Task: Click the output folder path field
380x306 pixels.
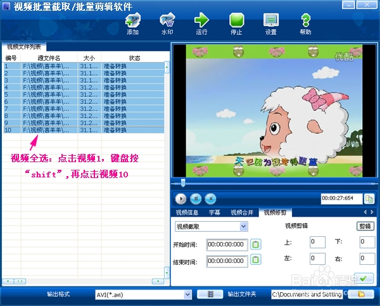Action: tap(307, 295)
